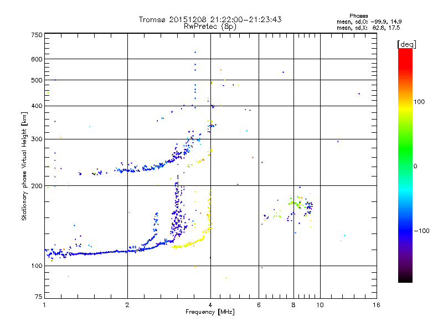
Task: Click the x-axis tick label '8'
Action: tap(293, 305)
